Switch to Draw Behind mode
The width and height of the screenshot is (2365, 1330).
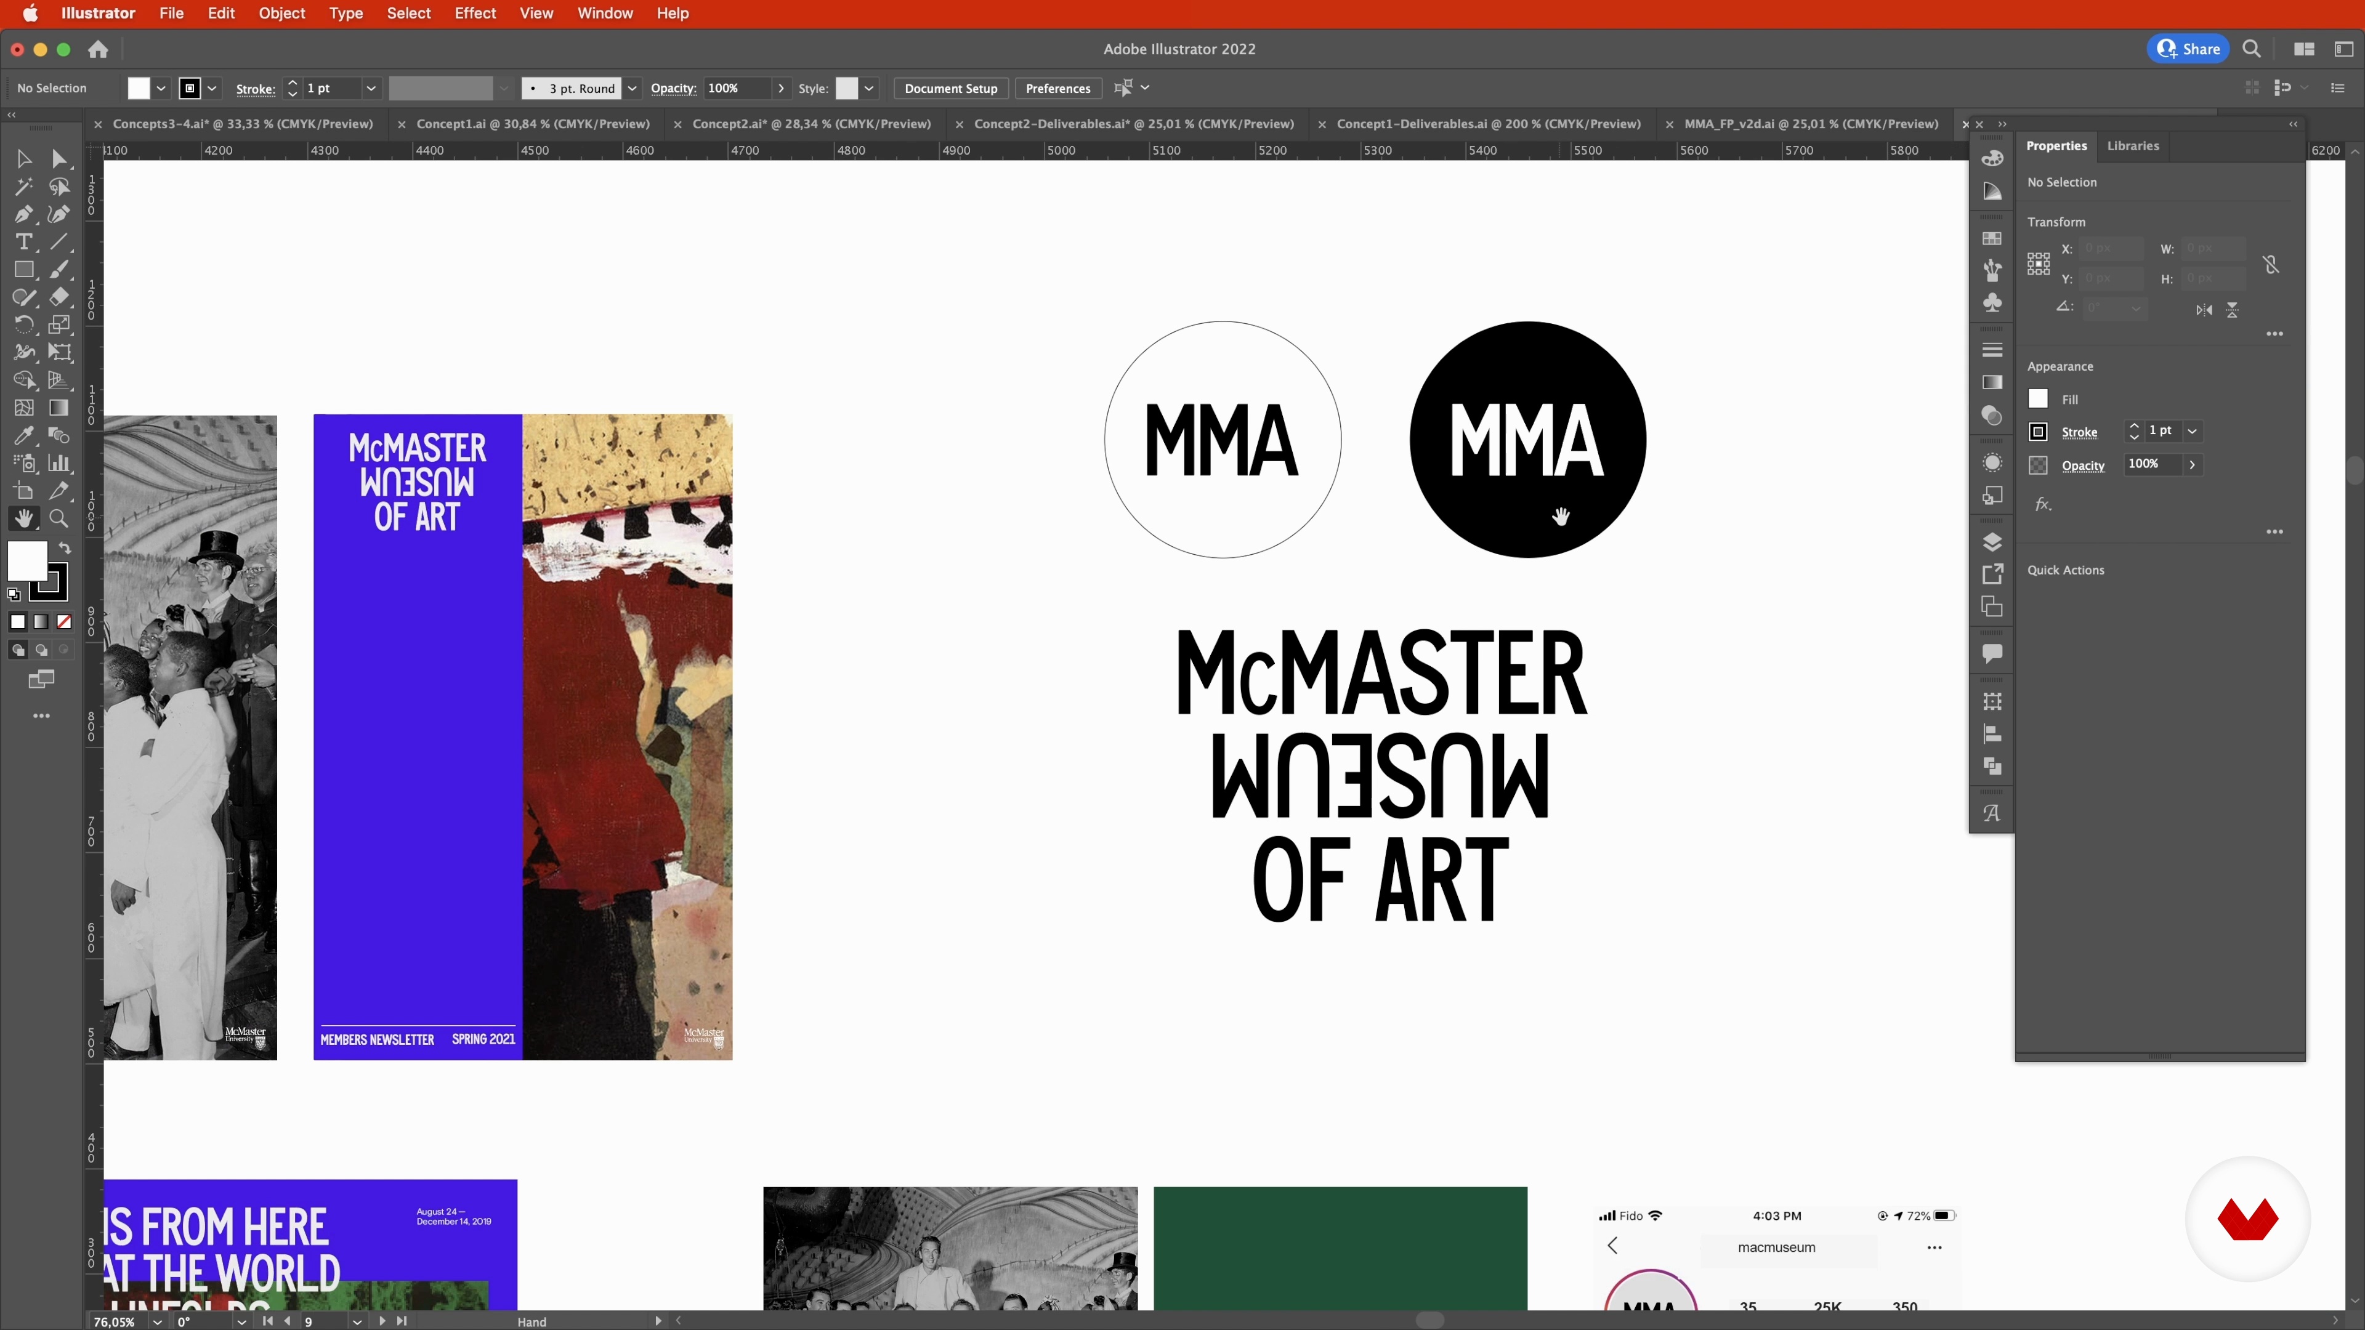tap(41, 650)
